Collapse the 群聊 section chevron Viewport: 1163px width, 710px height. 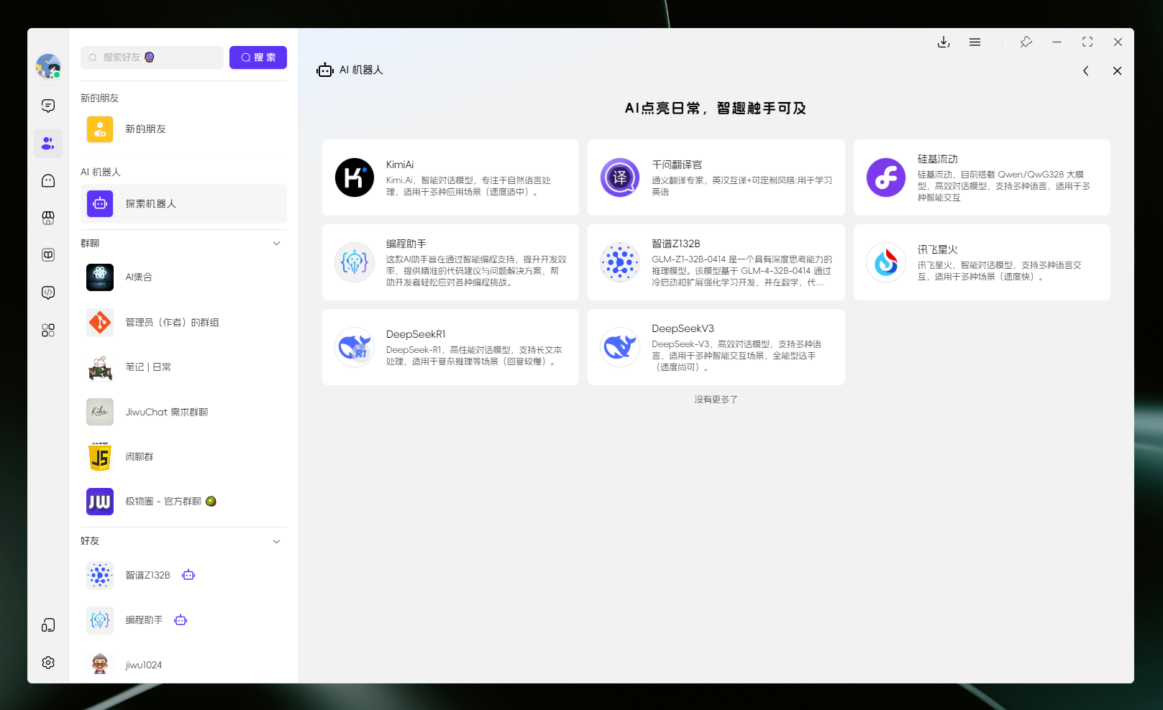click(276, 244)
